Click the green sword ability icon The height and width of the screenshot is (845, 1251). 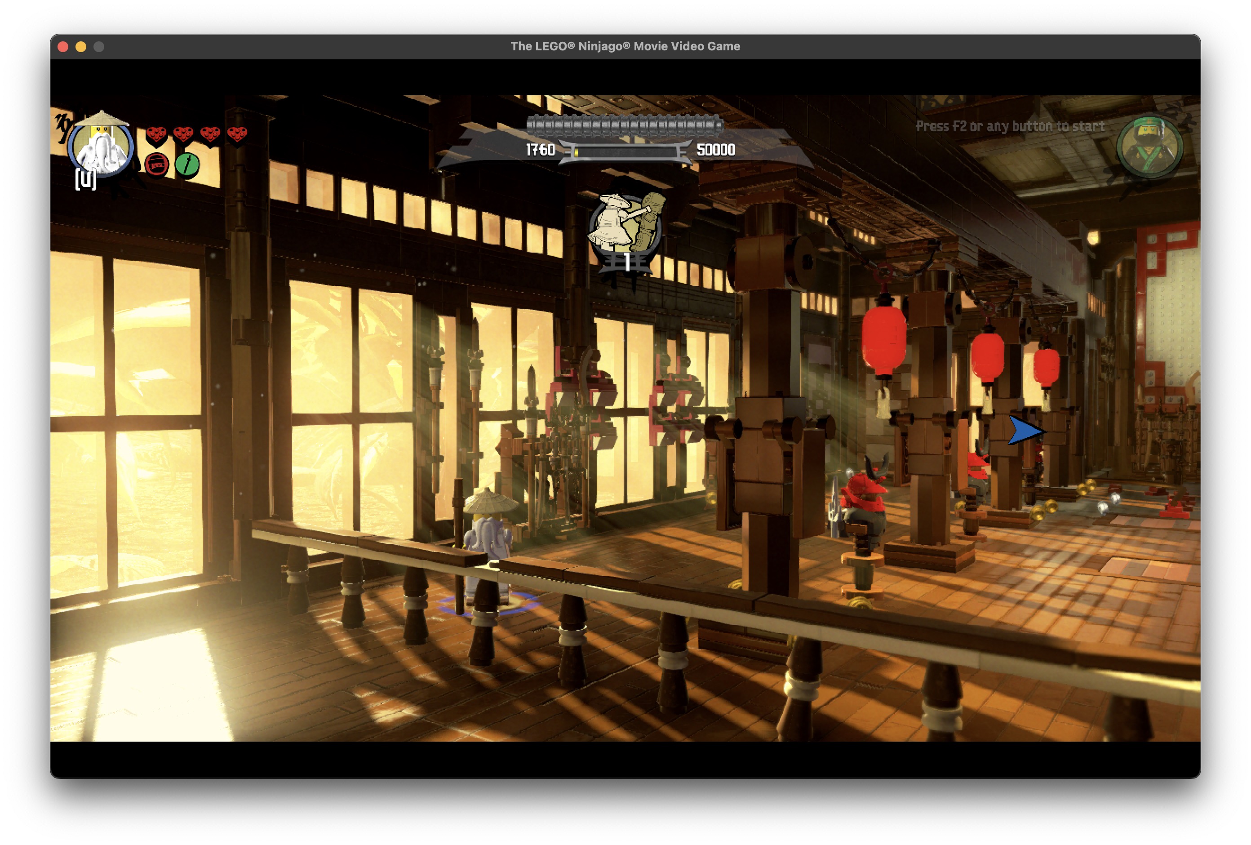[x=187, y=166]
